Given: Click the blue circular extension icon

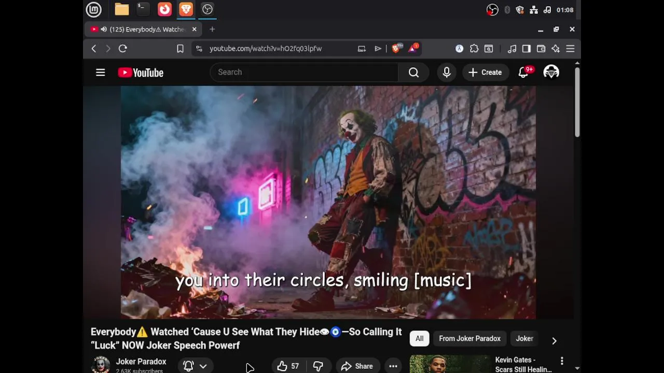Looking at the screenshot, I should (460, 49).
